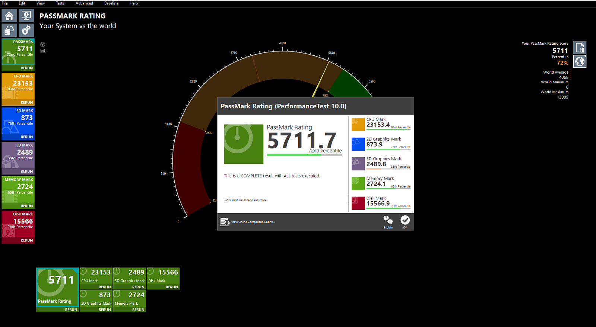Rerun the 3D MARK test from the sidebar
The width and height of the screenshot is (596, 327).
pyautogui.click(x=27, y=171)
